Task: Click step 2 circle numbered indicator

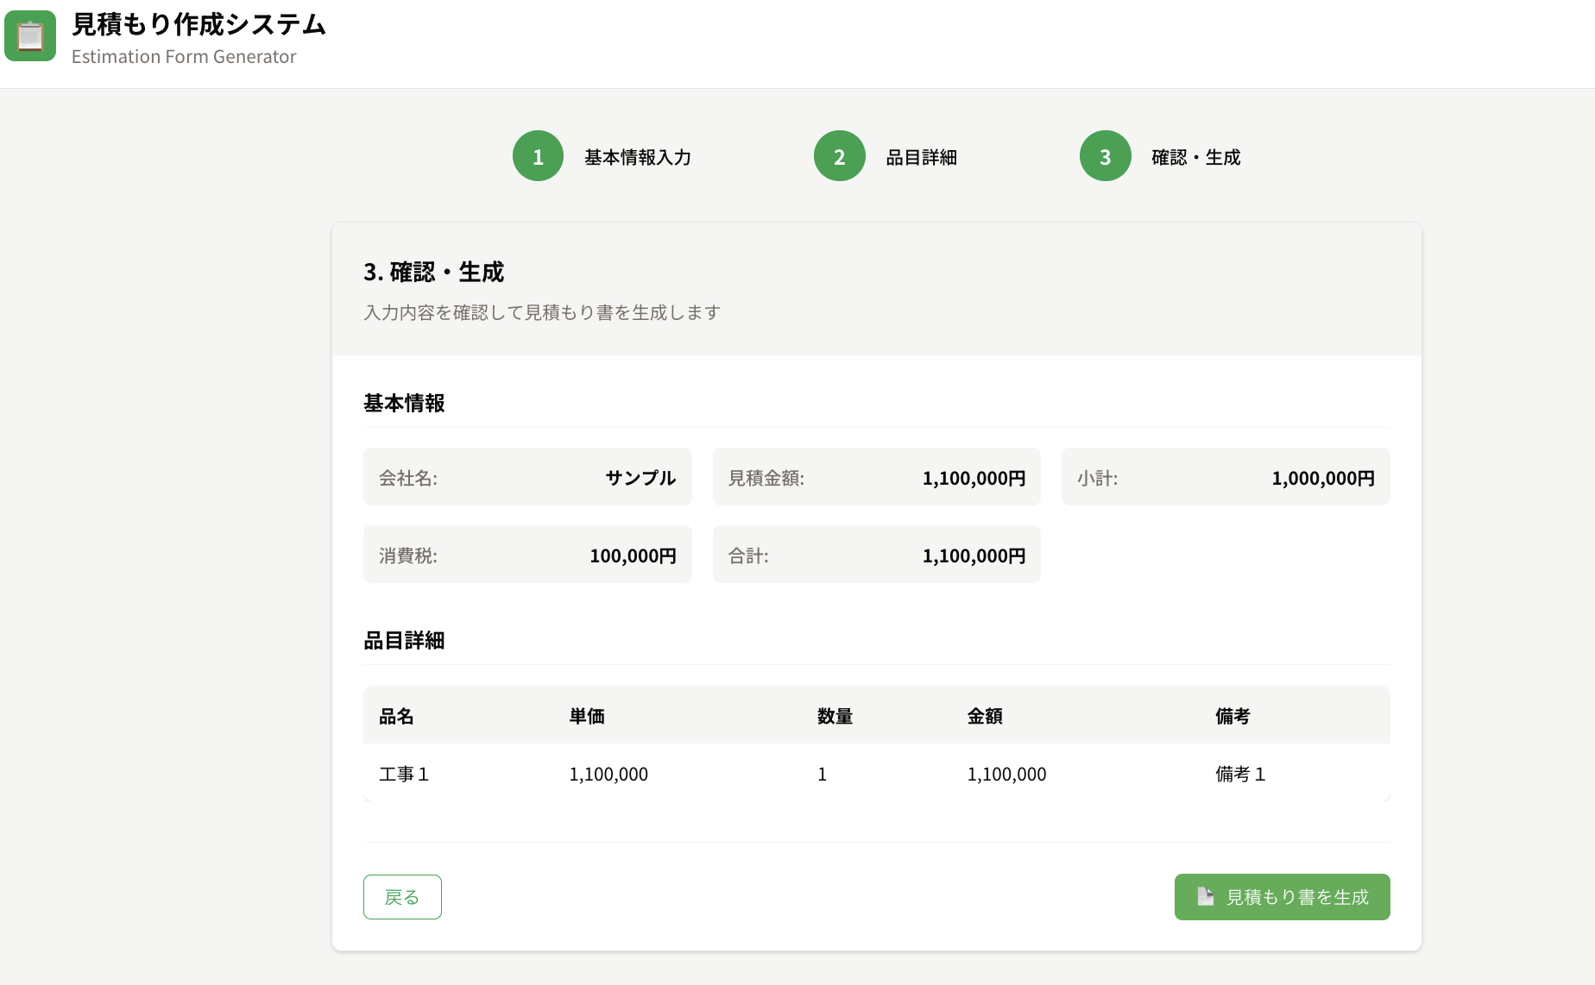Action: [838, 156]
